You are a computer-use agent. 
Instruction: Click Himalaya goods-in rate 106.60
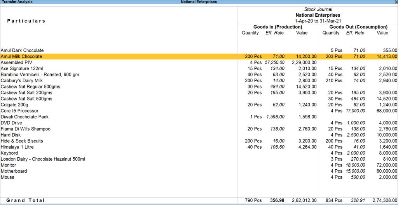tap(278, 147)
